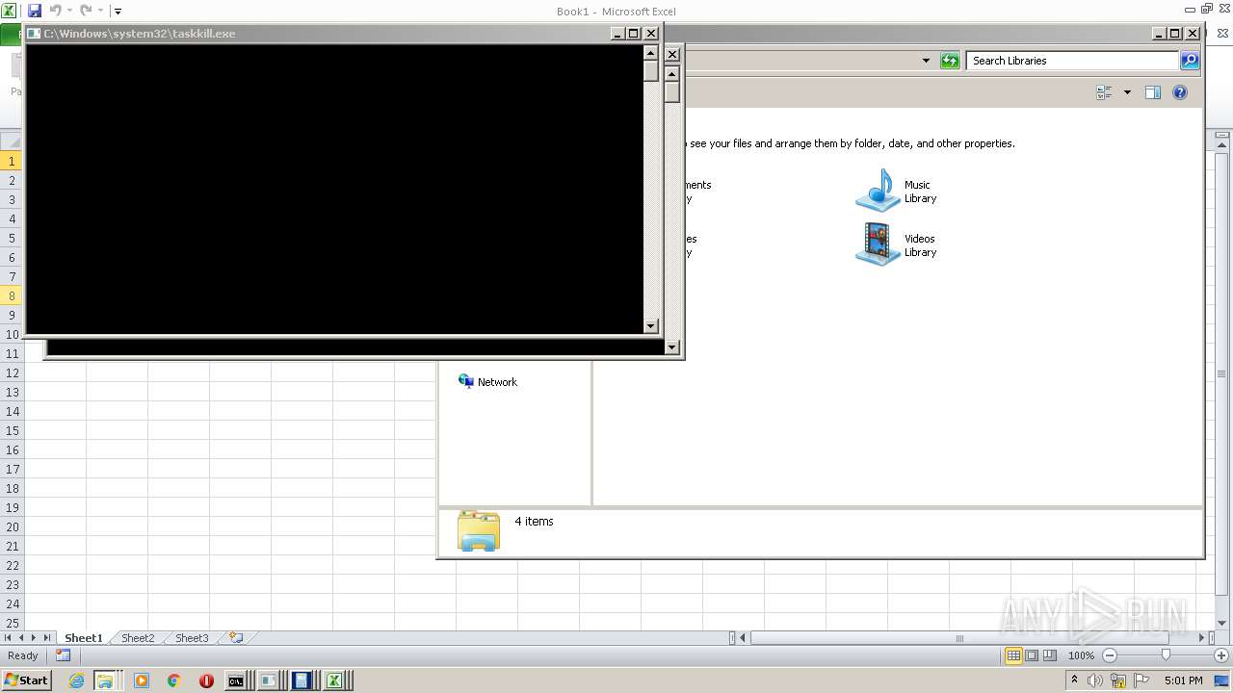Click the scroll-tabs divider handle before the horizontal scrollbar

click(x=732, y=638)
